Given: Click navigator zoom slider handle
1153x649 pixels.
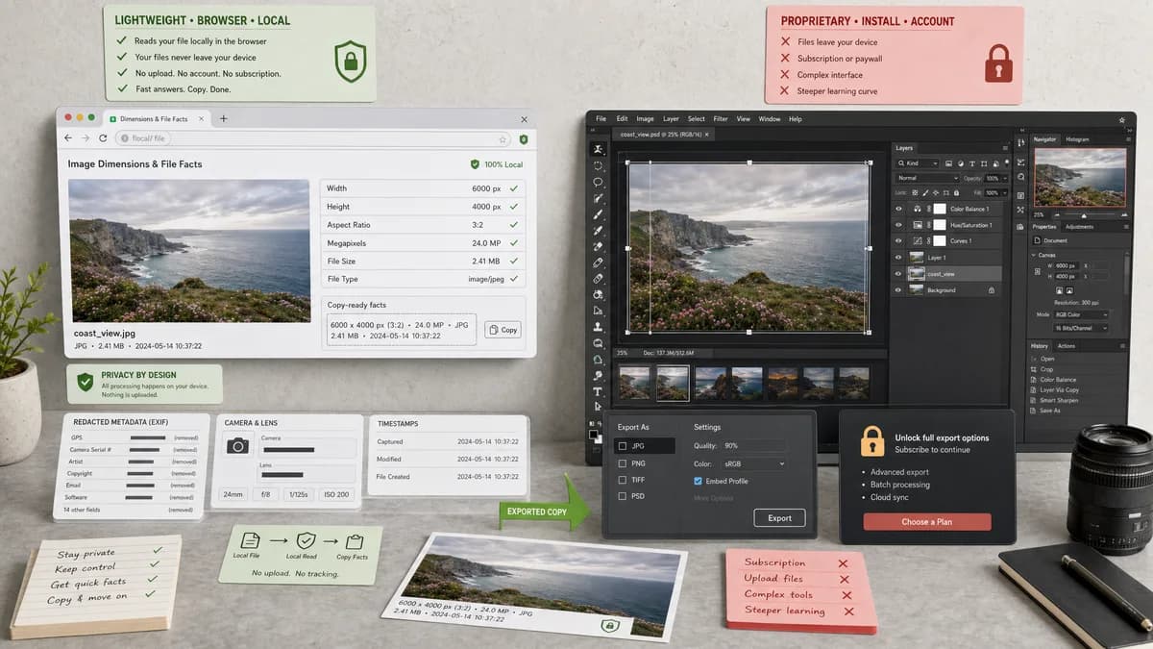Looking at the screenshot, I should point(1084,215).
